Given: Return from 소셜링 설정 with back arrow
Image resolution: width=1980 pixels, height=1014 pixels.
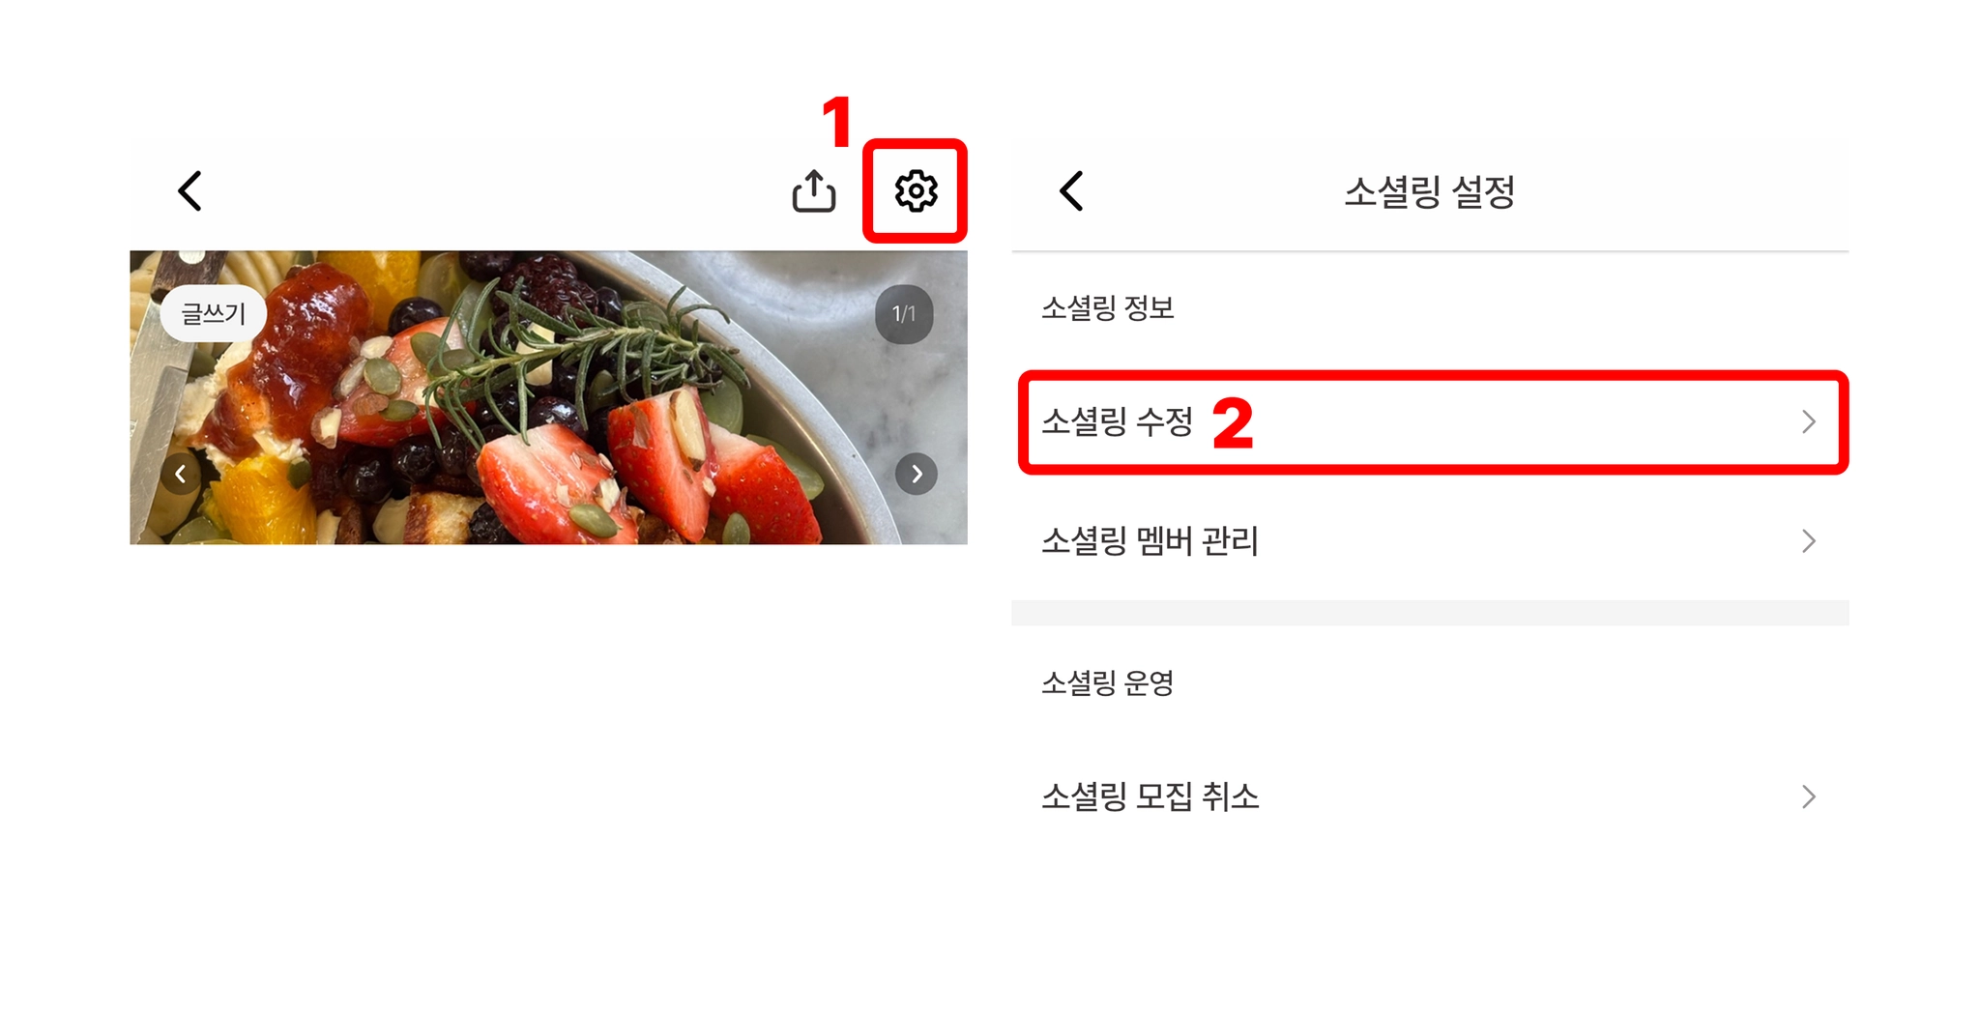Looking at the screenshot, I should click(x=1071, y=191).
